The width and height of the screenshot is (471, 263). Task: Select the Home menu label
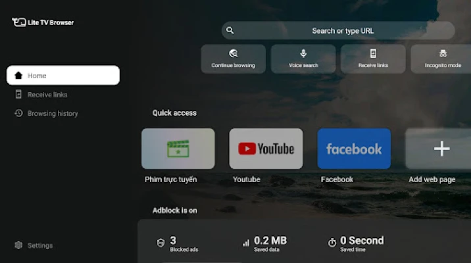(x=37, y=76)
